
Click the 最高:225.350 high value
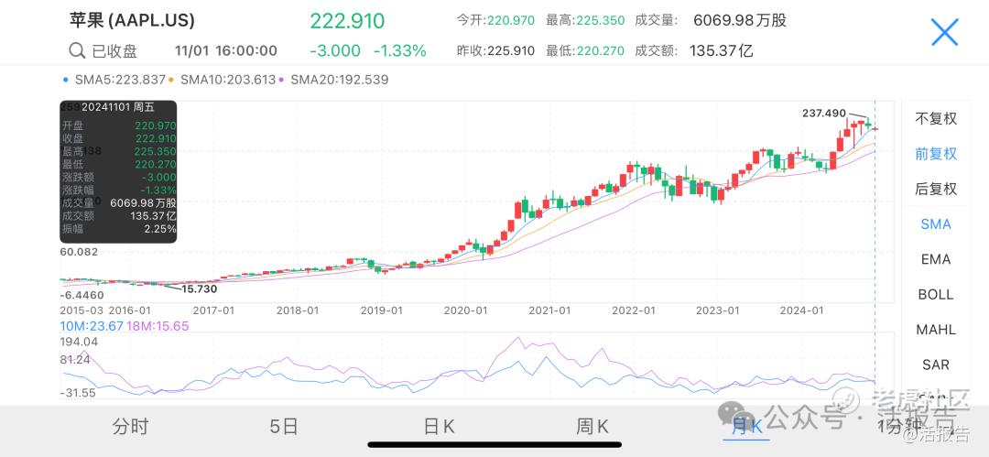pos(585,20)
